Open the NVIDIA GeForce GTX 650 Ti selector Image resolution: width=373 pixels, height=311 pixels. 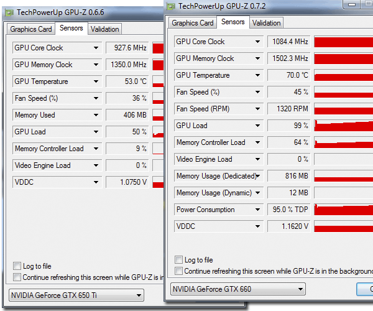76,295
